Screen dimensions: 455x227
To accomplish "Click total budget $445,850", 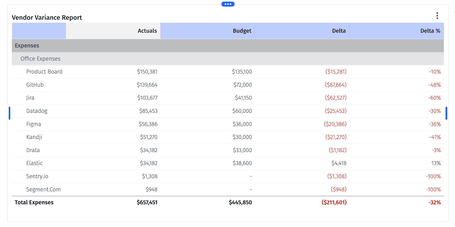I will click(x=240, y=202).
